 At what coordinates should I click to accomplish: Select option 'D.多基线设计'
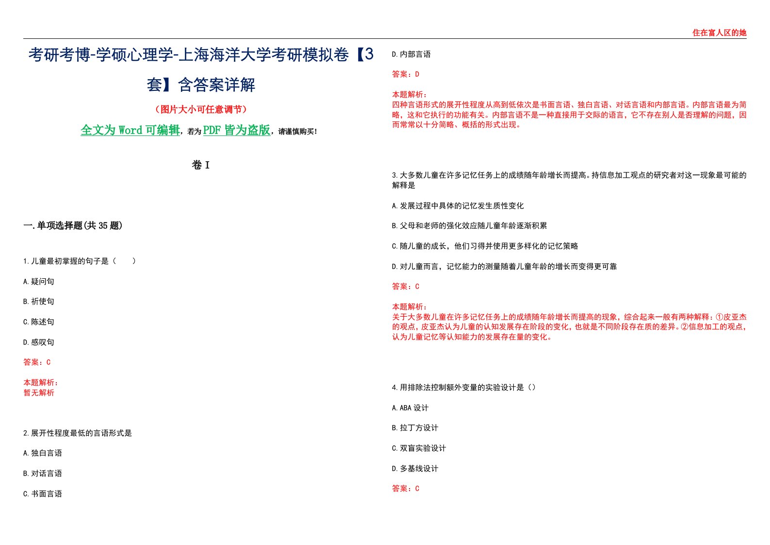pyautogui.click(x=415, y=469)
